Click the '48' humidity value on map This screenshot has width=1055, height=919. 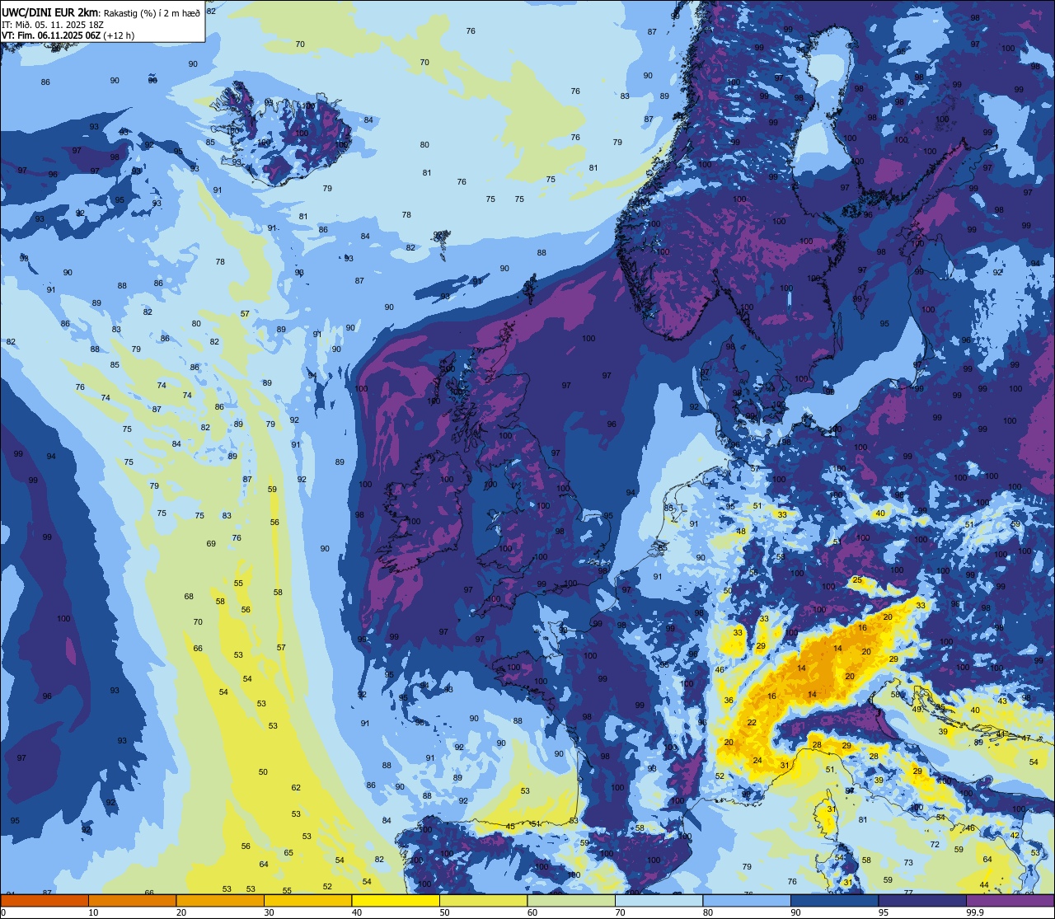coord(741,532)
